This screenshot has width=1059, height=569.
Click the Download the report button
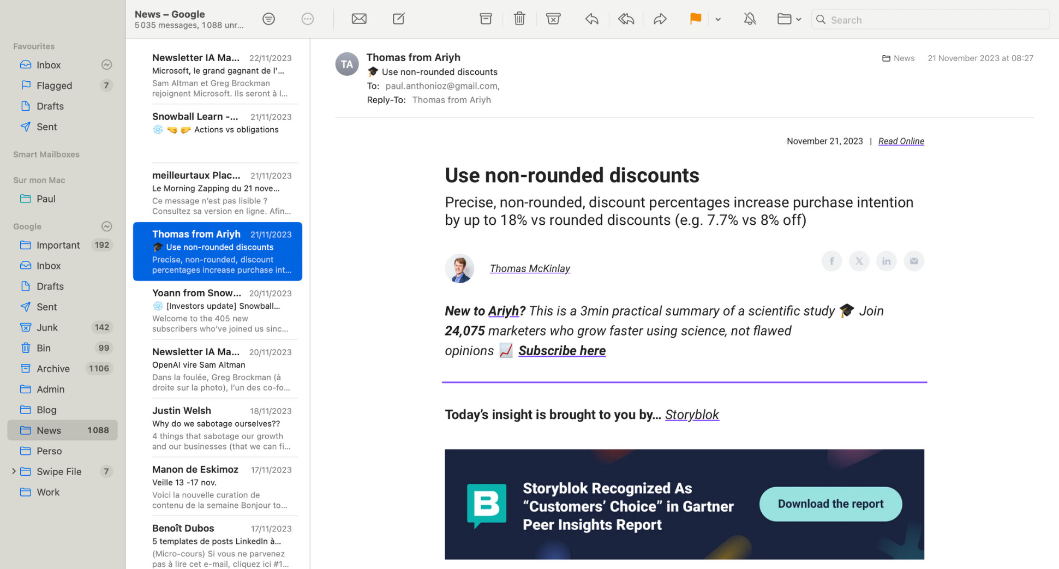pyautogui.click(x=830, y=504)
